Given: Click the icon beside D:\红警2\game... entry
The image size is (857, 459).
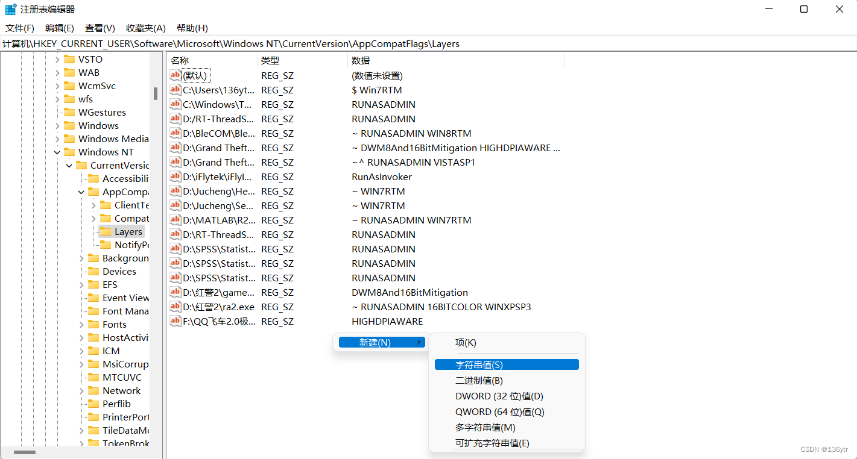Looking at the screenshot, I should tap(176, 292).
